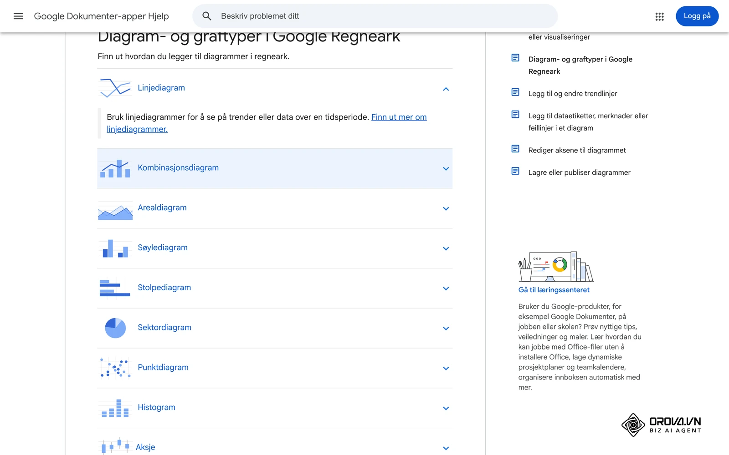Click article icon beside Rediger aksene til diagrammet
Image resolution: width=729 pixels, height=455 pixels.
click(515, 149)
